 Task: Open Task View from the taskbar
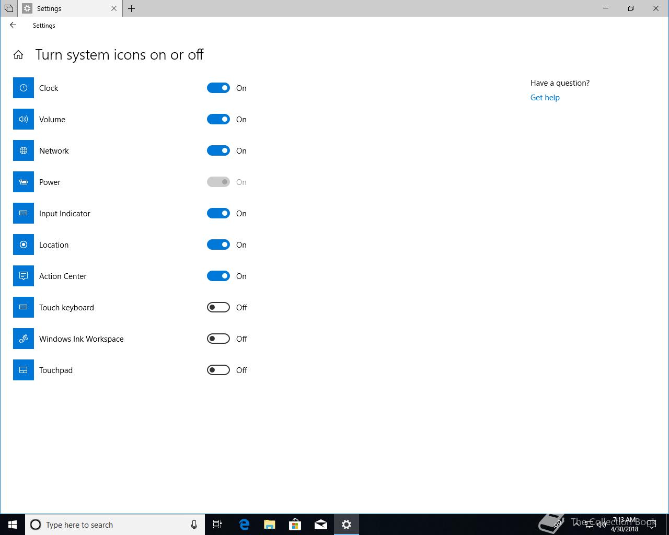click(217, 525)
